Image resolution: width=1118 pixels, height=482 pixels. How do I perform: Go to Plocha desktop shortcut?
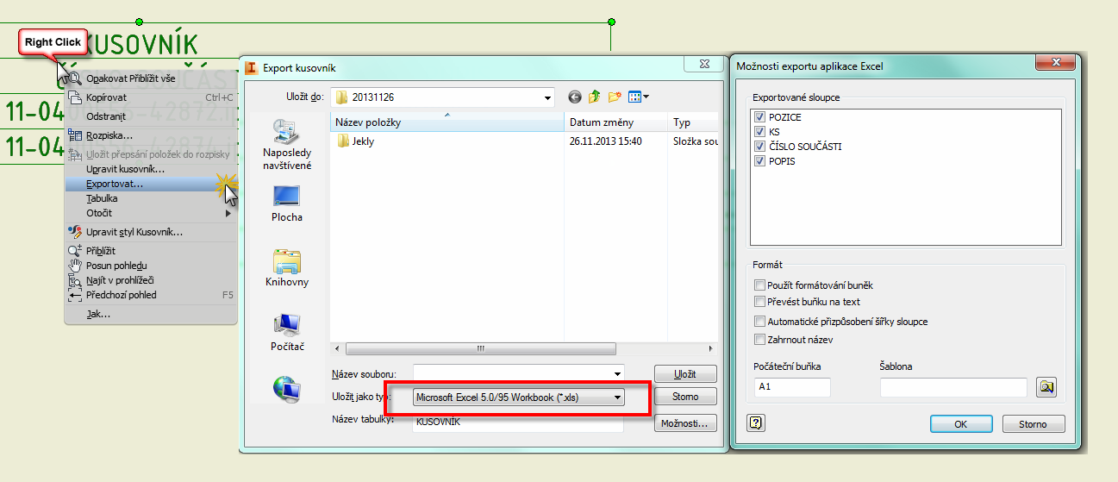287,204
